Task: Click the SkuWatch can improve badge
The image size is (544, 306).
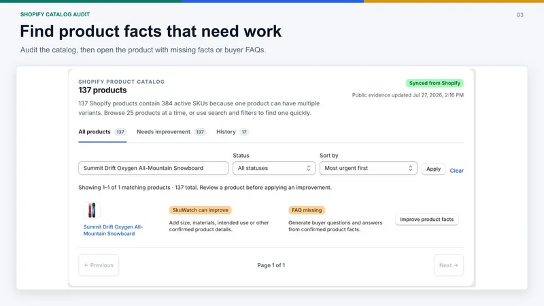Action: click(200, 210)
